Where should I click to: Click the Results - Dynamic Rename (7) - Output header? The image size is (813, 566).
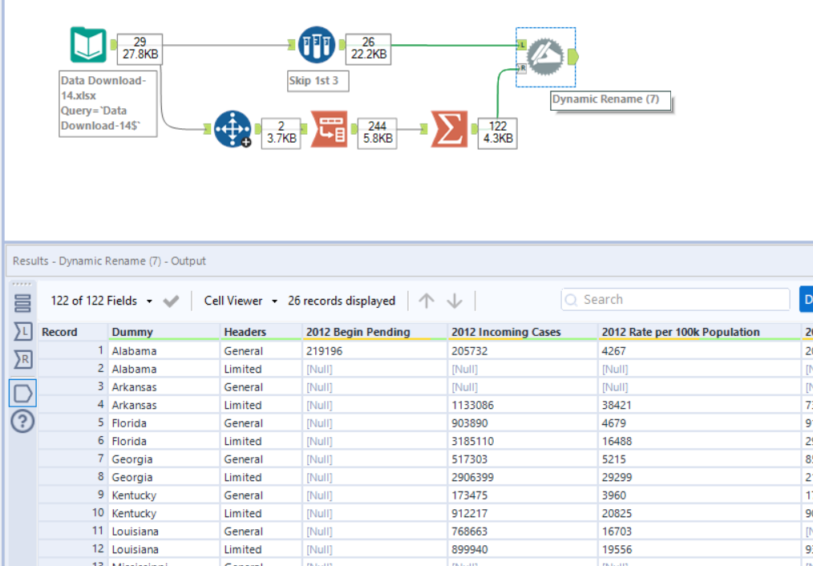[x=109, y=261]
